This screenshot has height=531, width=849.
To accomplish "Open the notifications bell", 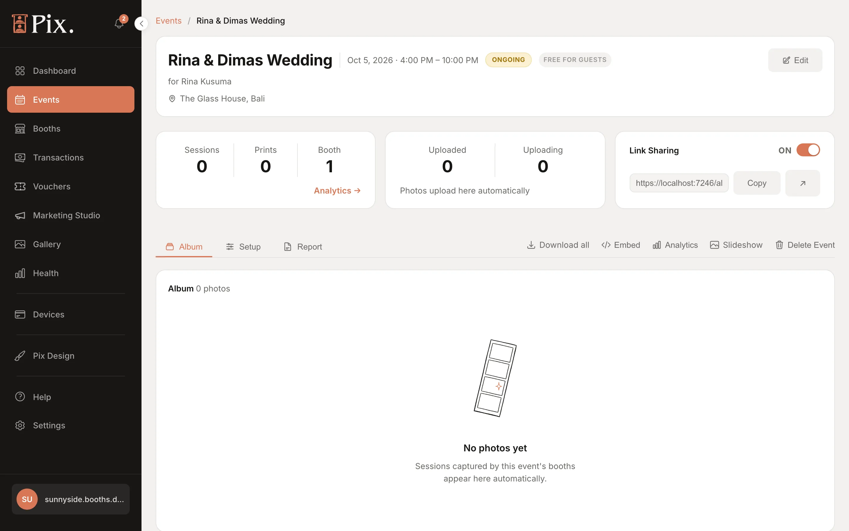I will 119,24.
